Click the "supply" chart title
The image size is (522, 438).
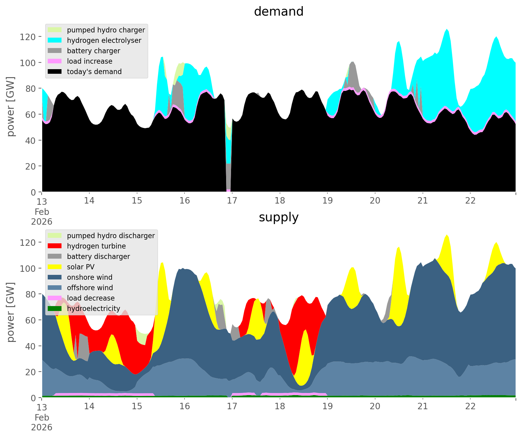[x=278, y=217]
